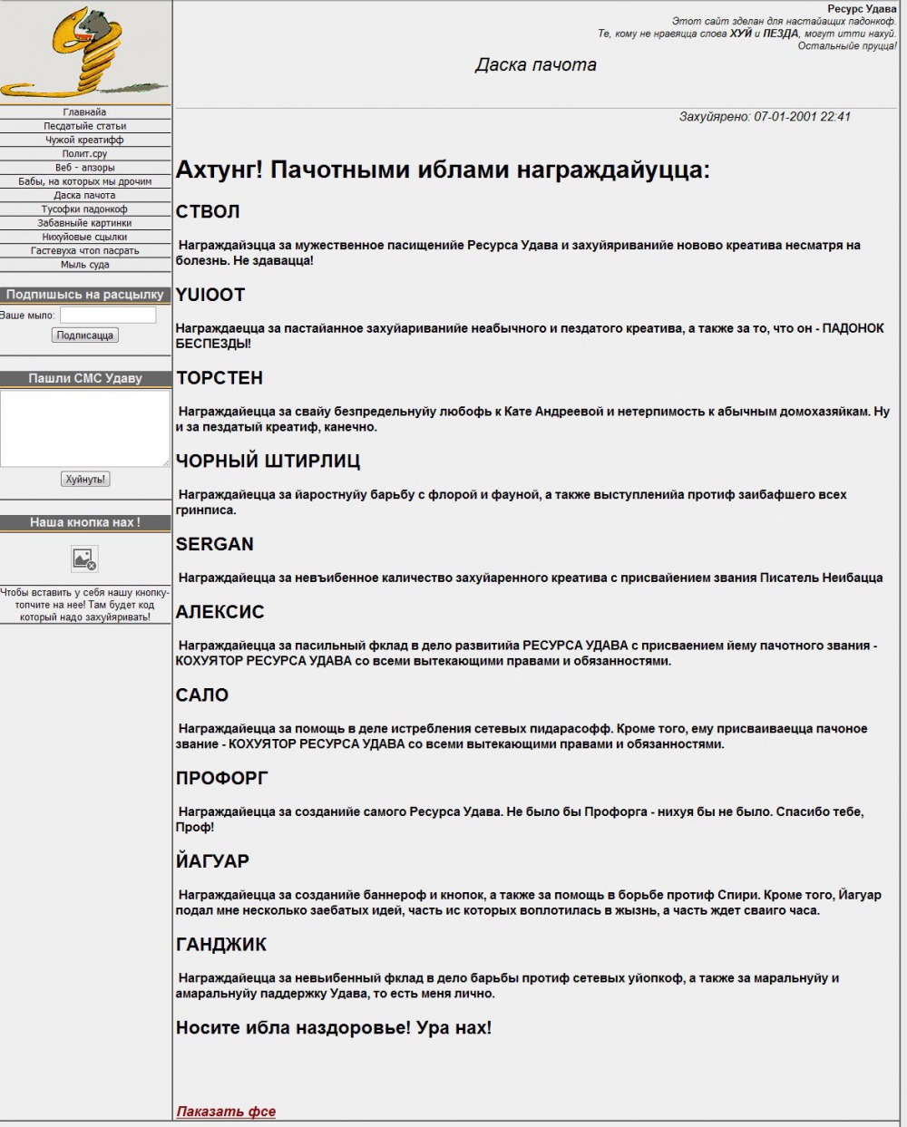Click inside the SMS message textarea
Viewport: 907px width, 1127px height.
pyautogui.click(x=84, y=428)
